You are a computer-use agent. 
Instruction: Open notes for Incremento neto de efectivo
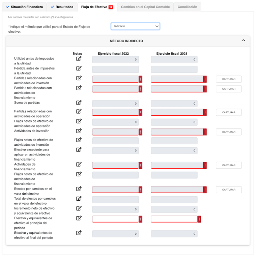click(x=79, y=208)
